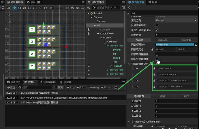The width and height of the screenshot is (199, 129).
Task: Collapse the list node in hierarchy
Action: 95,25
